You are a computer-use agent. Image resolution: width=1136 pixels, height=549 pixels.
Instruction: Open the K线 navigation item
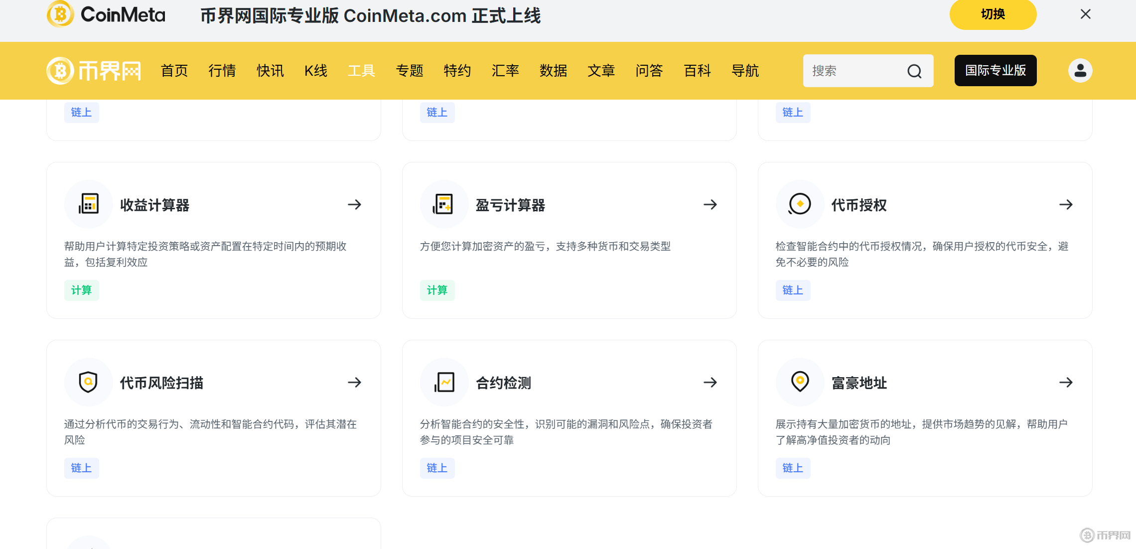point(316,71)
